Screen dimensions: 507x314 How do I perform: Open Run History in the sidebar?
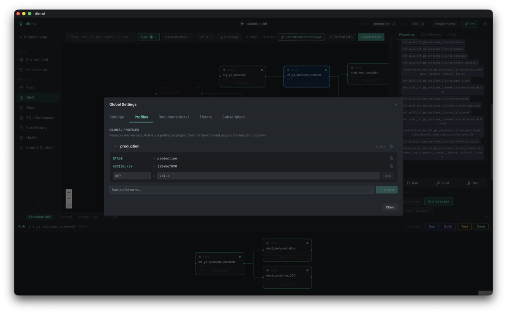[x=36, y=127]
